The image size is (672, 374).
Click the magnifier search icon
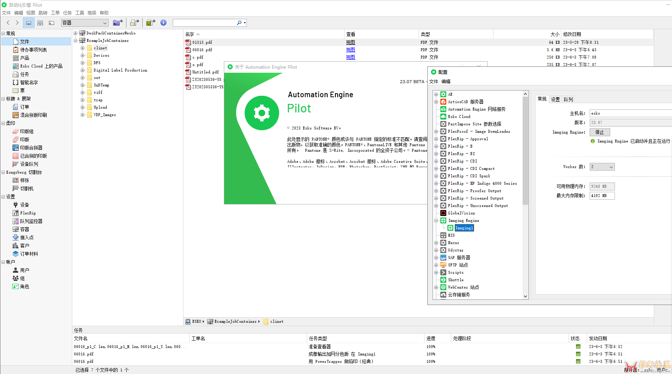pos(239,23)
